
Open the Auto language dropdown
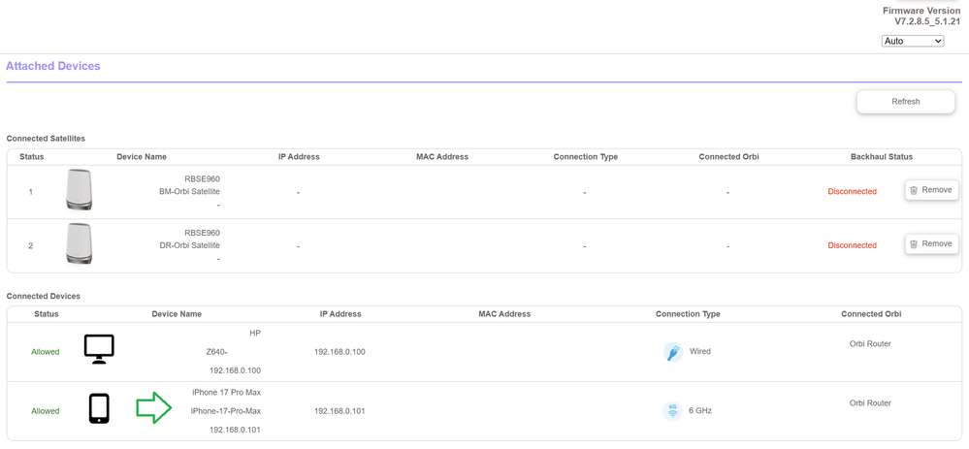pyautogui.click(x=912, y=41)
